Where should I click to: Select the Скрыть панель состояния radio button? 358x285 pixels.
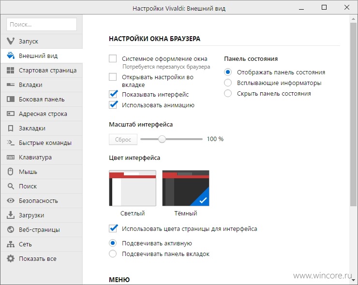pos(228,93)
